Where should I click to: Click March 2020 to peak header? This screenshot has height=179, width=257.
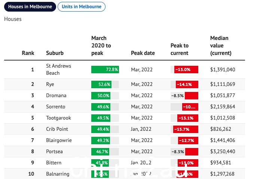101,46
